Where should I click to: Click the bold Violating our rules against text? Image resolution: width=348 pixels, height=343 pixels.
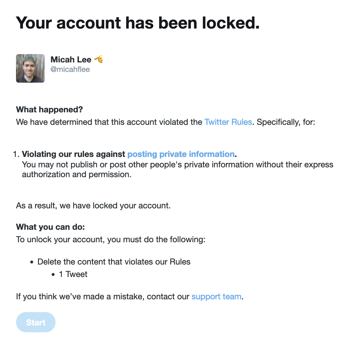(73, 154)
